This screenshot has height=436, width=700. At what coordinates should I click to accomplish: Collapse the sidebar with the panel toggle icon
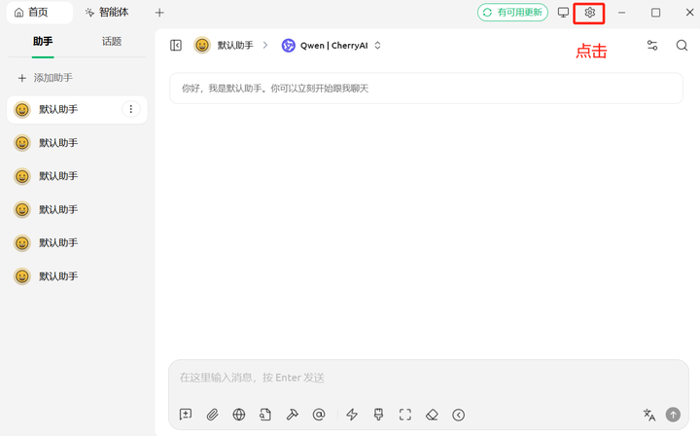click(176, 45)
